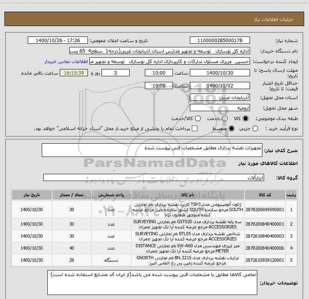
Task: Click the کد کالا column header
Action: (x=265, y=195)
